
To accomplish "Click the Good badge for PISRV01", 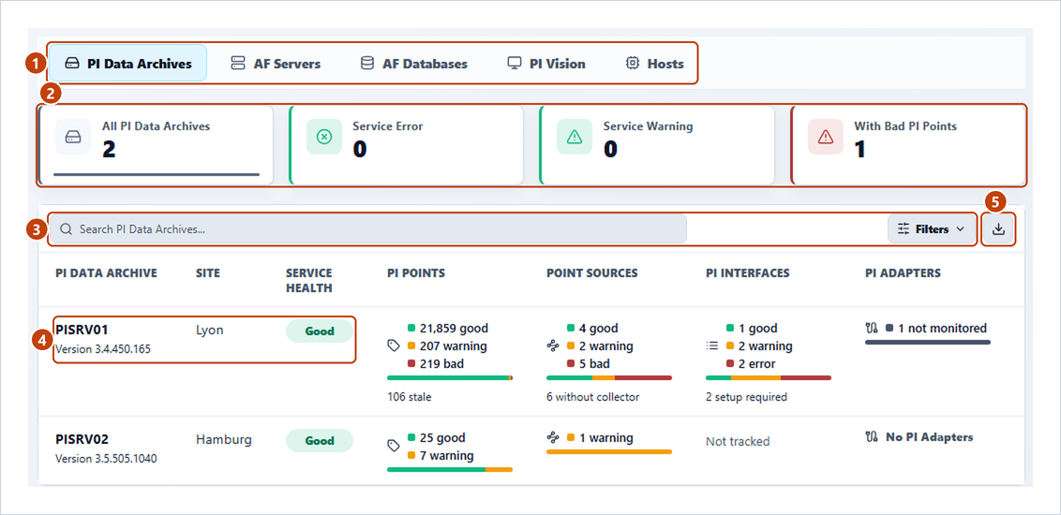I will click(x=320, y=331).
